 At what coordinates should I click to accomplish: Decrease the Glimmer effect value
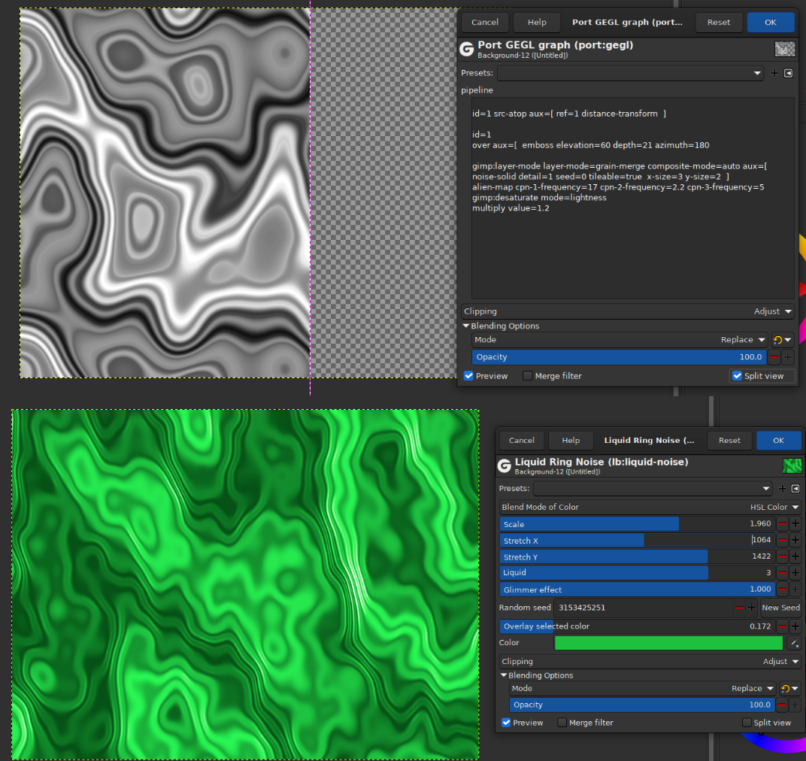(783, 590)
